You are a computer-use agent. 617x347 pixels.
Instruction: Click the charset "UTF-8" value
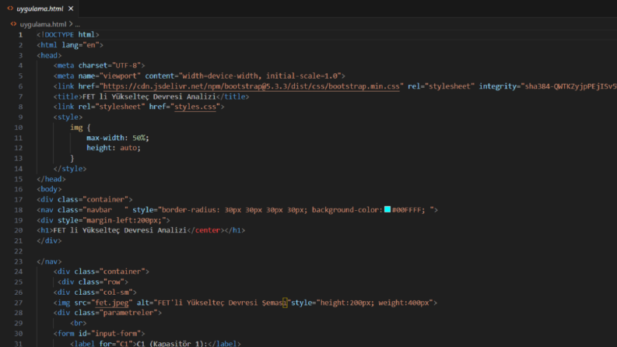[126, 65]
